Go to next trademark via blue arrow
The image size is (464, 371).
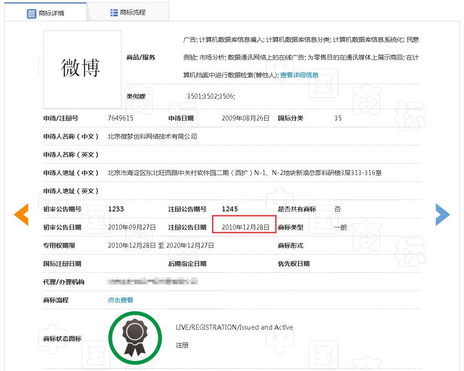tap(442, 214)
